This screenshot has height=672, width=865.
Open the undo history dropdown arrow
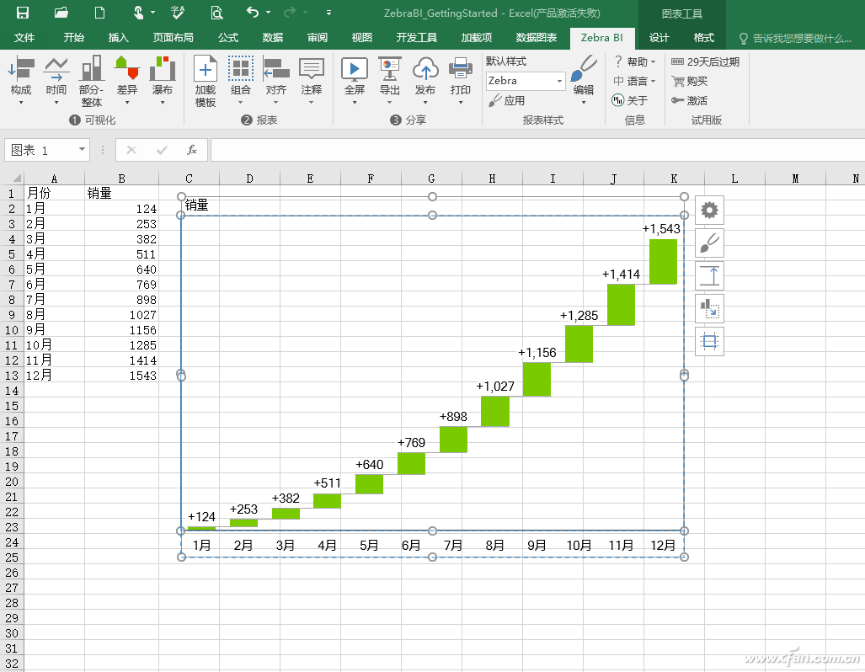pyautogui.click(x=269, y=12)
